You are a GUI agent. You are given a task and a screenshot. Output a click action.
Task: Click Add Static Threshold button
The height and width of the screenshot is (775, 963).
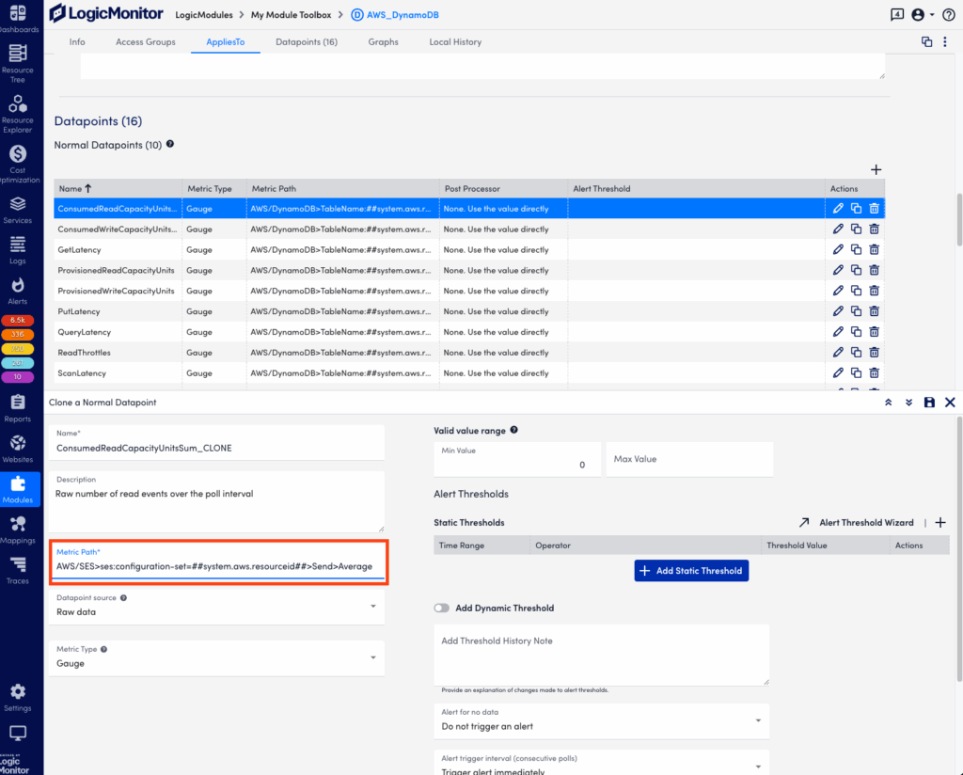coord(691,571)
